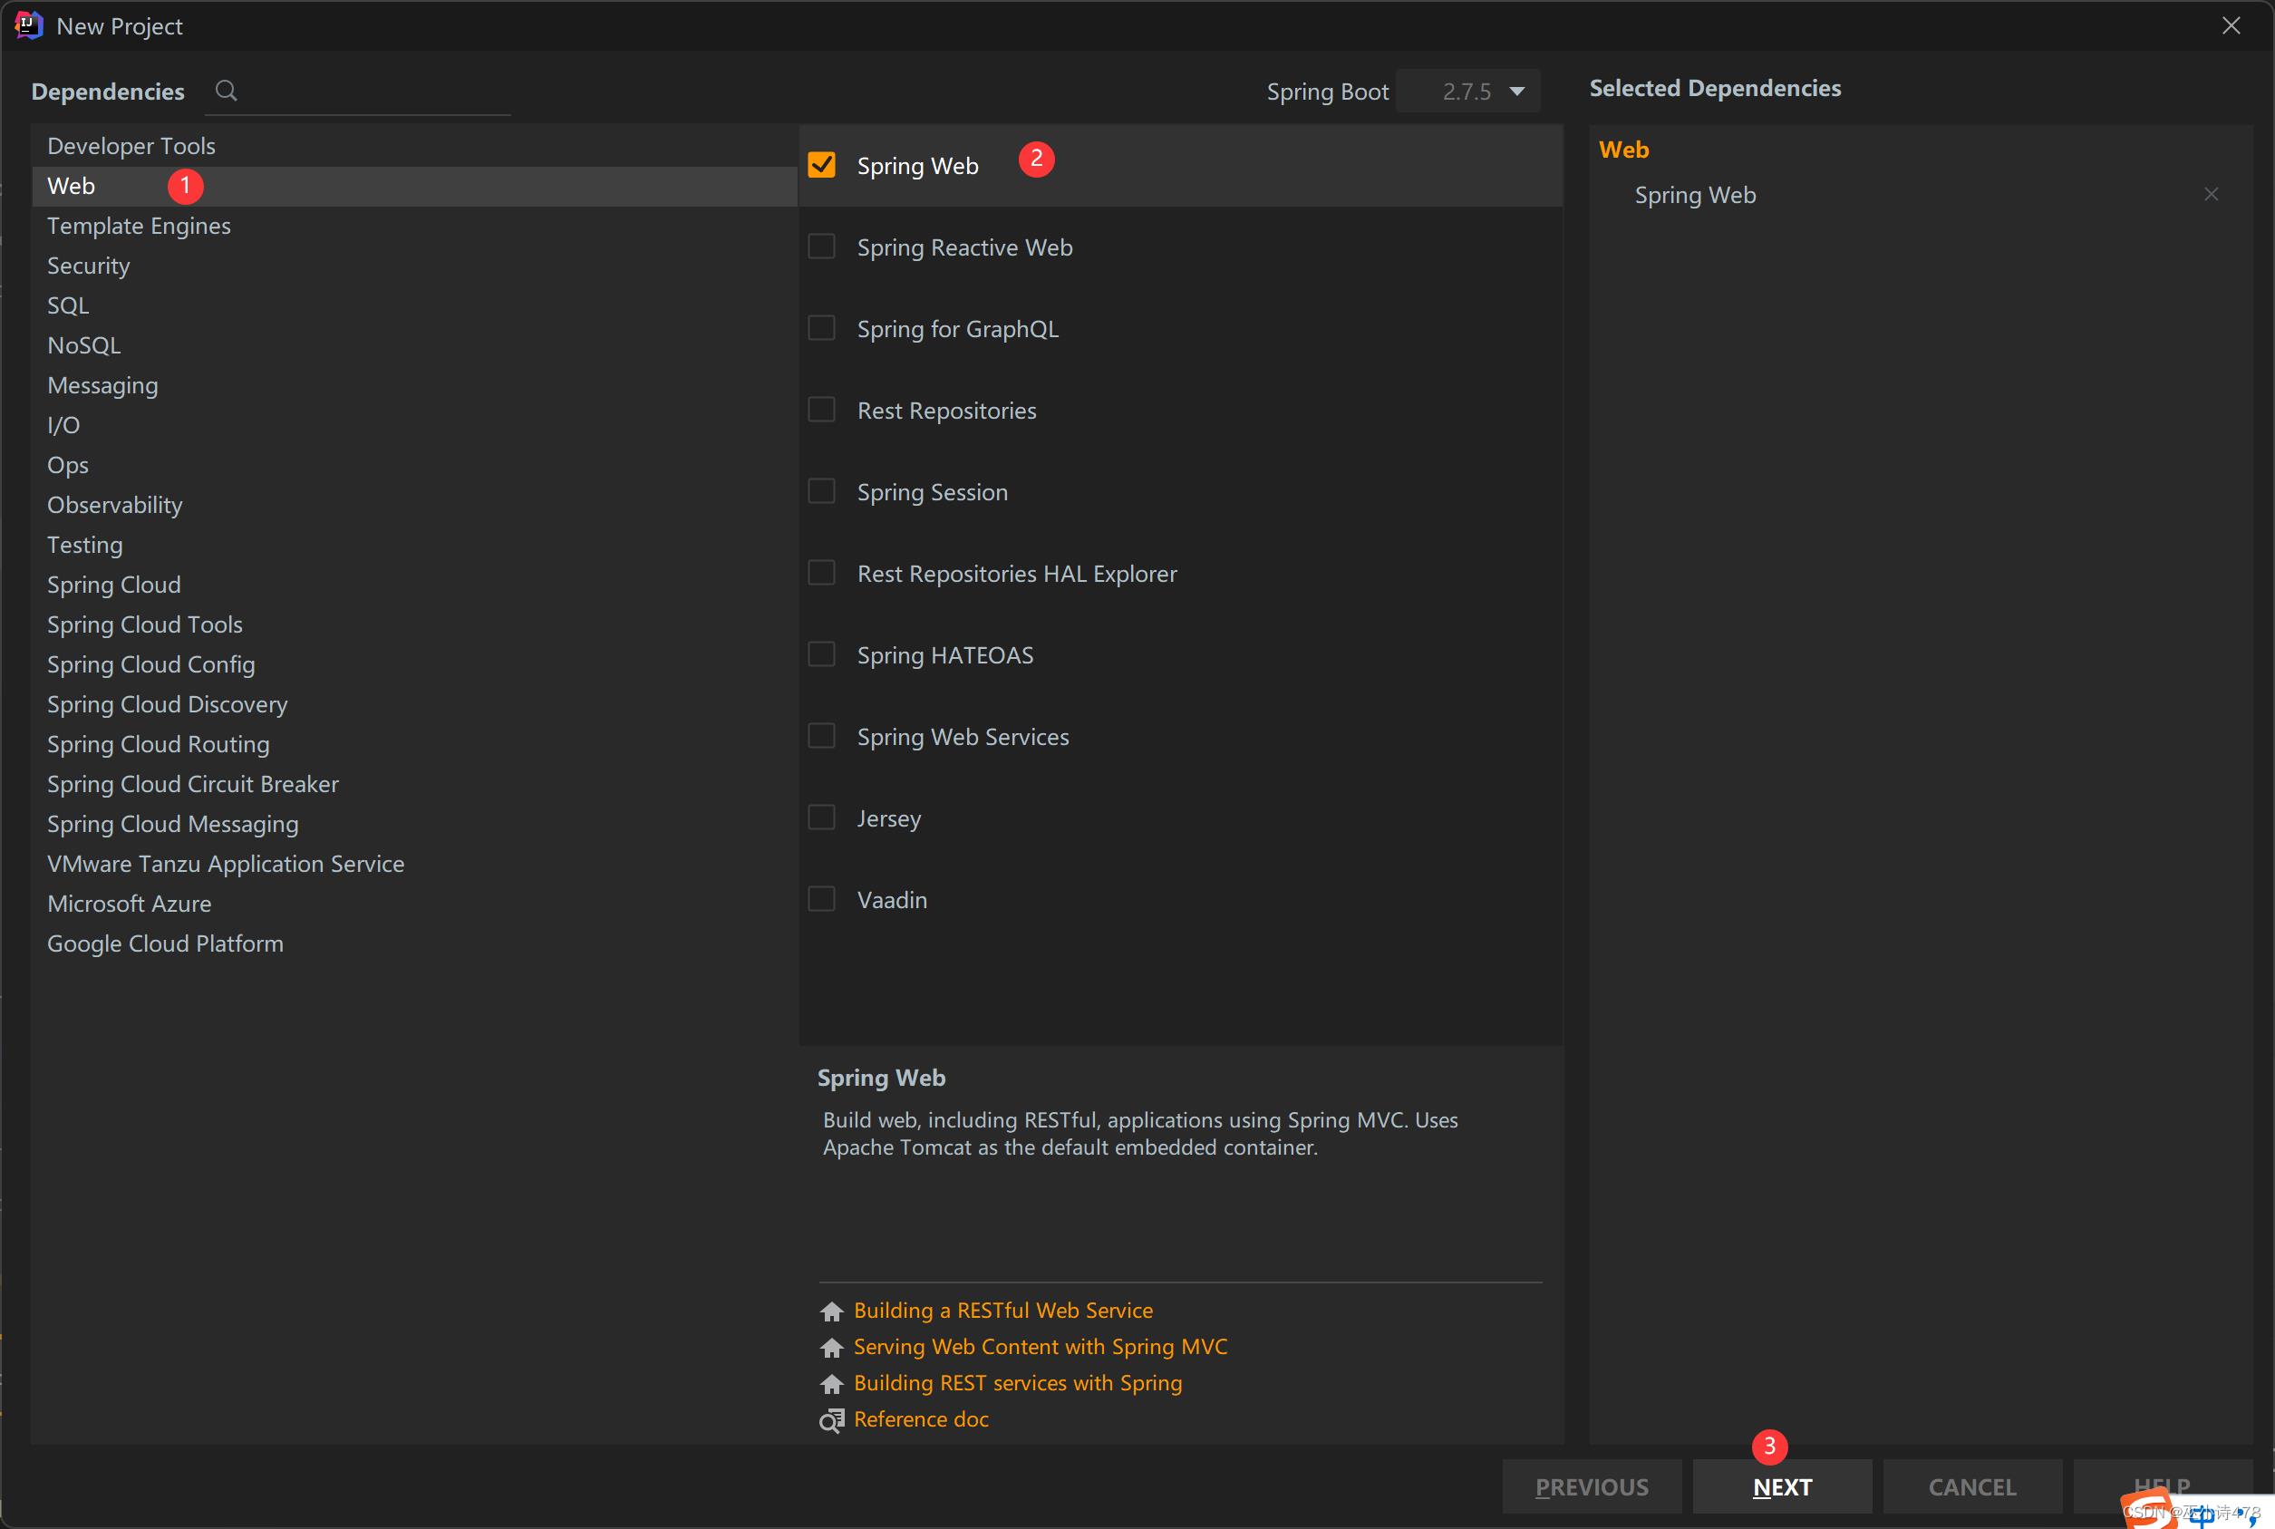This screenshot has height=1529, width=2275.
Task: Close the New Project dialog
Action: pyautogui.click(x=2231, y=26)
